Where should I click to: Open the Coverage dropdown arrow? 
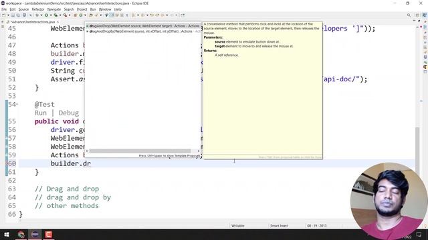[60, 15]
